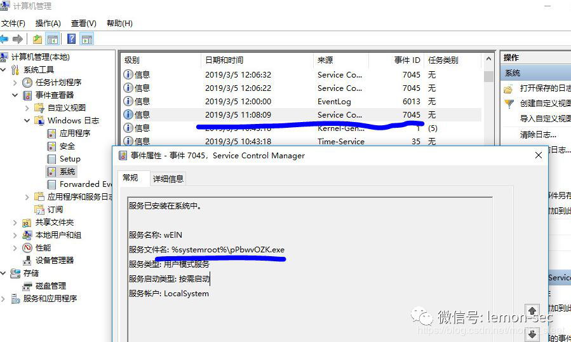
Task: Expand the 共享文件夹 node
Action: 15,222
